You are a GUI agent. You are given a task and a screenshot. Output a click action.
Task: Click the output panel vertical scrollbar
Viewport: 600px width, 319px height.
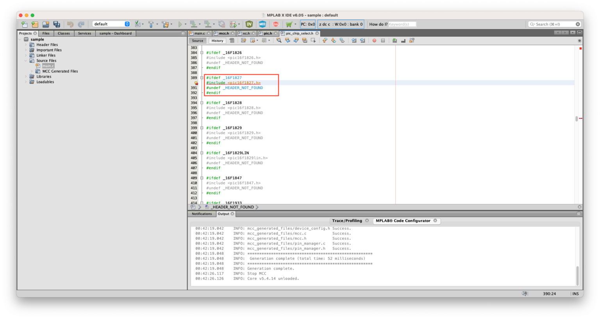(578, 275)
